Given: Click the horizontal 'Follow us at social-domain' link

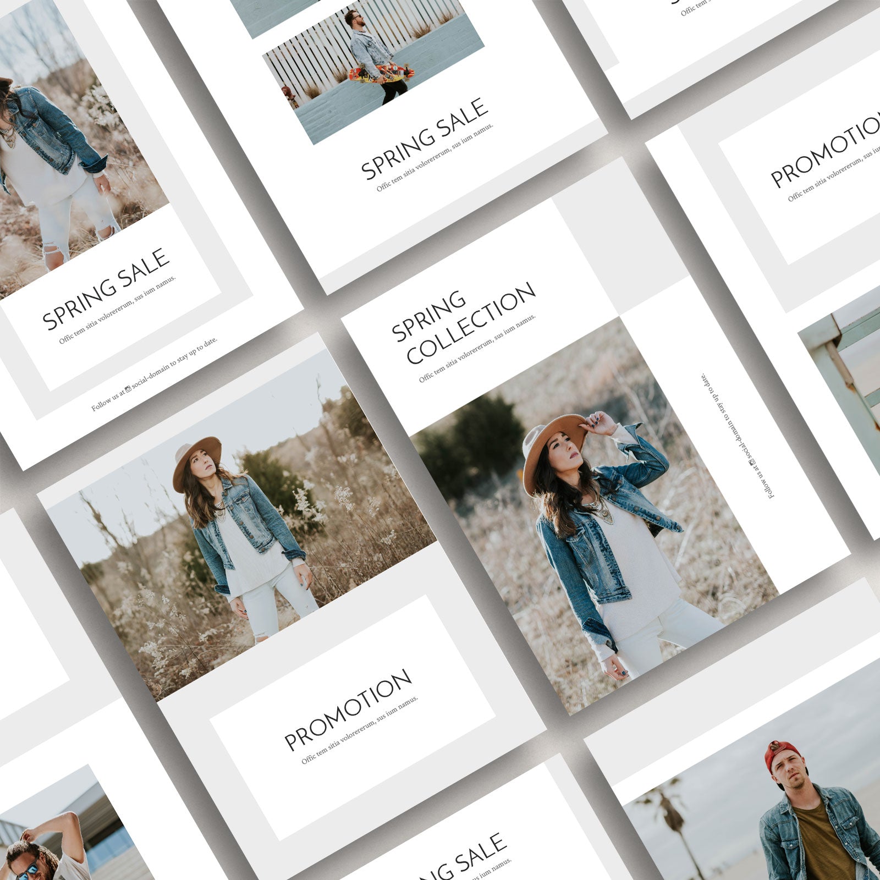Looking at the screenshot, I should (x=155, y=374).
